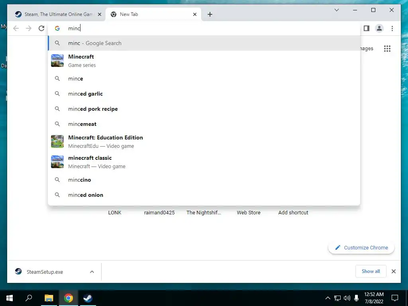
Task: Open the taskbar clock and date
Action: pos(374,298)
